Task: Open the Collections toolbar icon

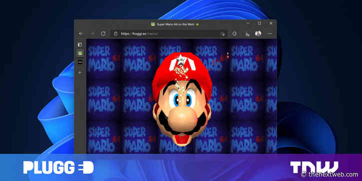Action: click(247, 34)
